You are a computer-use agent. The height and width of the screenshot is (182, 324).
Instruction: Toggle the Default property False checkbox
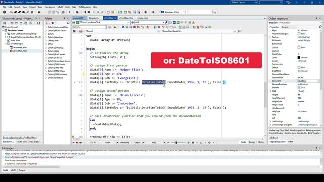(x=299, y=67)
